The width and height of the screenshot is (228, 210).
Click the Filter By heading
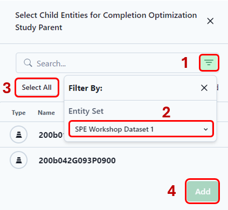tap(85, 88)
